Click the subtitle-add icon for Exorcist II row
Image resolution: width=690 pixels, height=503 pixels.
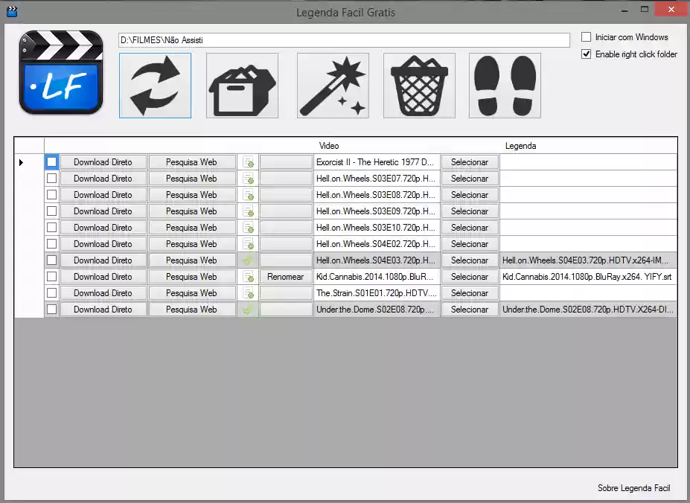[x=248, y=161]
